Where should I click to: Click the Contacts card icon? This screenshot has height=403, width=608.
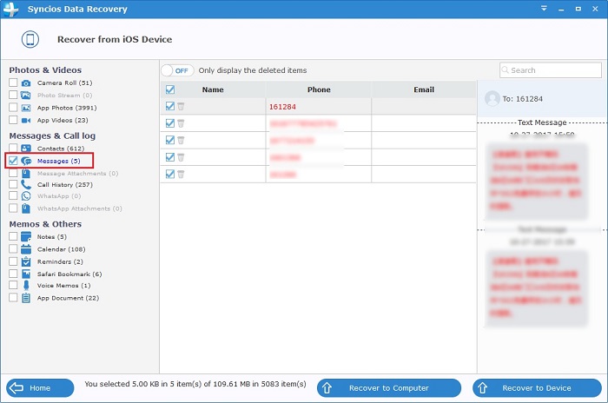(x=26, y=149)
